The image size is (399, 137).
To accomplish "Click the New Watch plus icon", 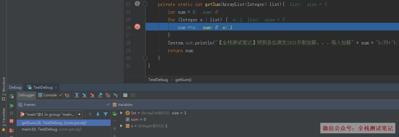I will (115, 113).
